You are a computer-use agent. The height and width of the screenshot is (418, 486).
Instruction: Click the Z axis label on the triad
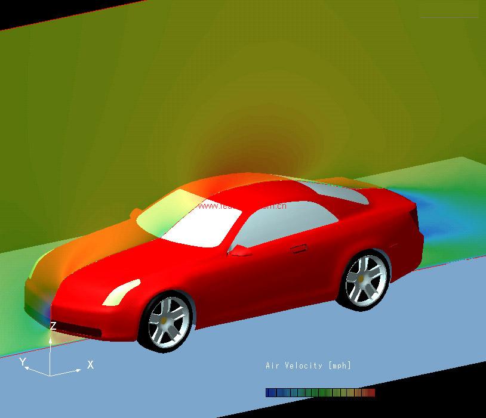[x=53, y=326]
